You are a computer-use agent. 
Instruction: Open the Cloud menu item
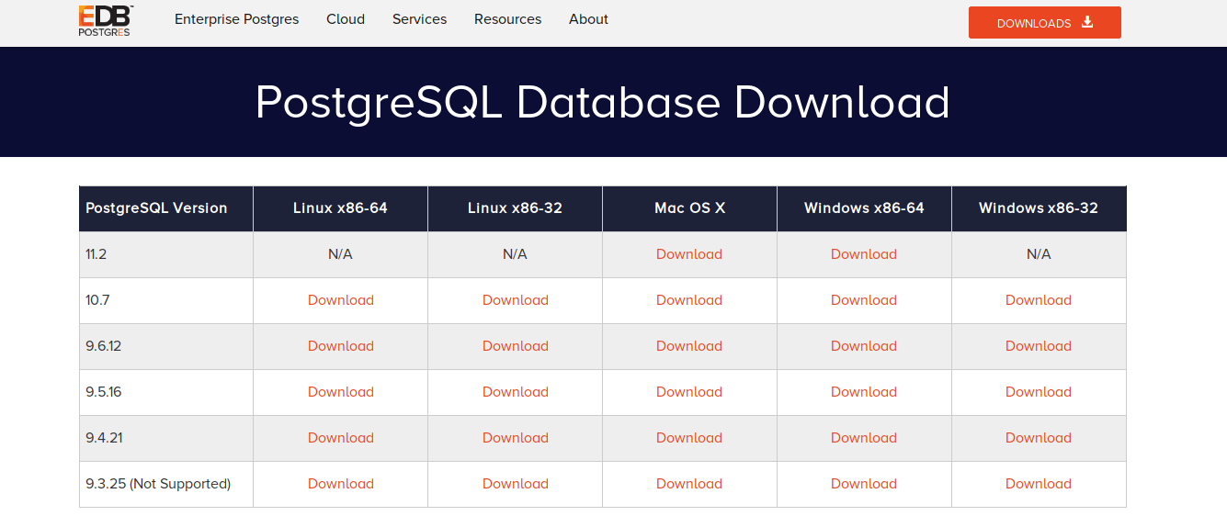click(x=346, y=19)
